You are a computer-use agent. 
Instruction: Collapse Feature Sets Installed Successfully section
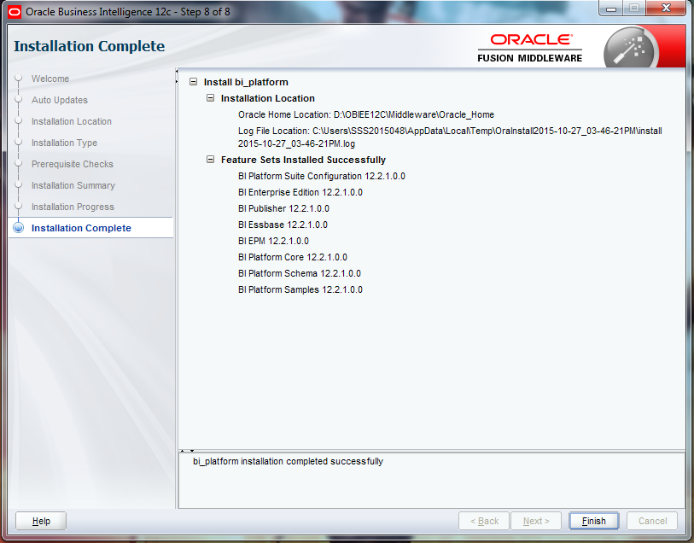point(211,160)
